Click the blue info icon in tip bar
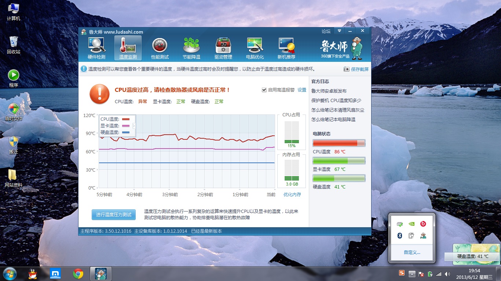Image resolution: width=501 pixels, height=281 pixels. [x=84, y=69]
